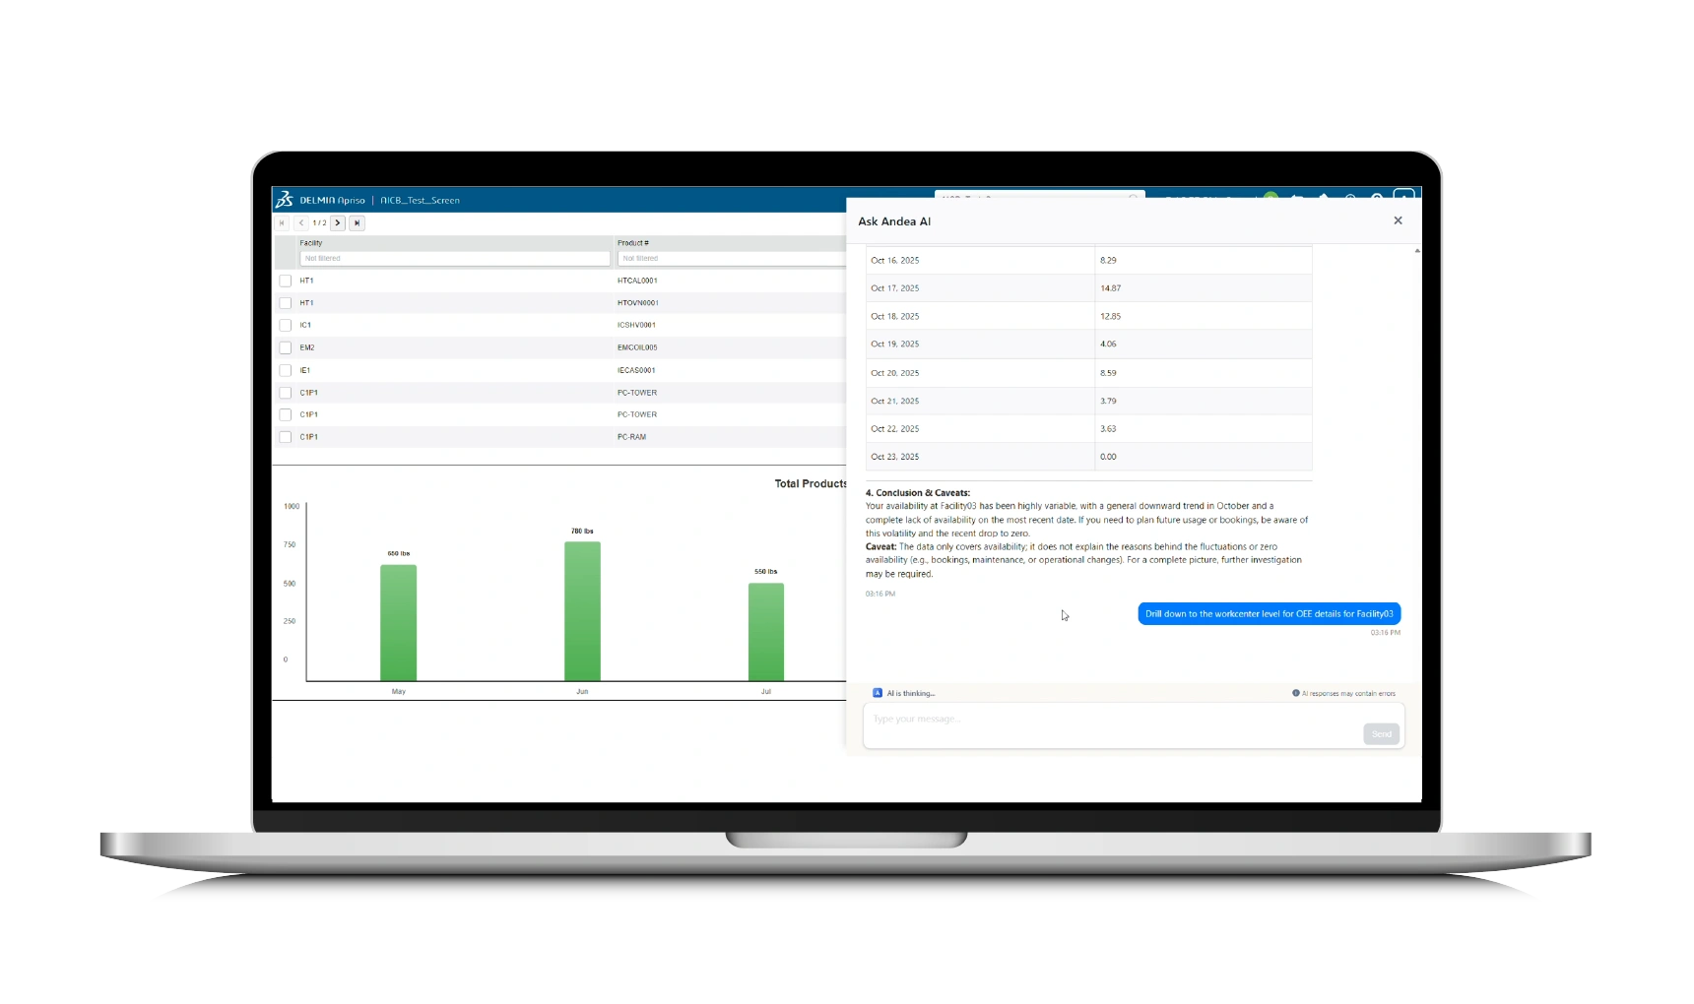This screenshot has height=1004, width=1694.
Task: Click the Jun bar in the chart
Action: 582,610
